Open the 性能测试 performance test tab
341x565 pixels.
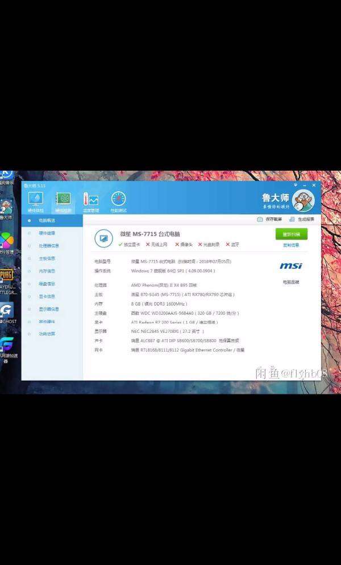point(118,202)
